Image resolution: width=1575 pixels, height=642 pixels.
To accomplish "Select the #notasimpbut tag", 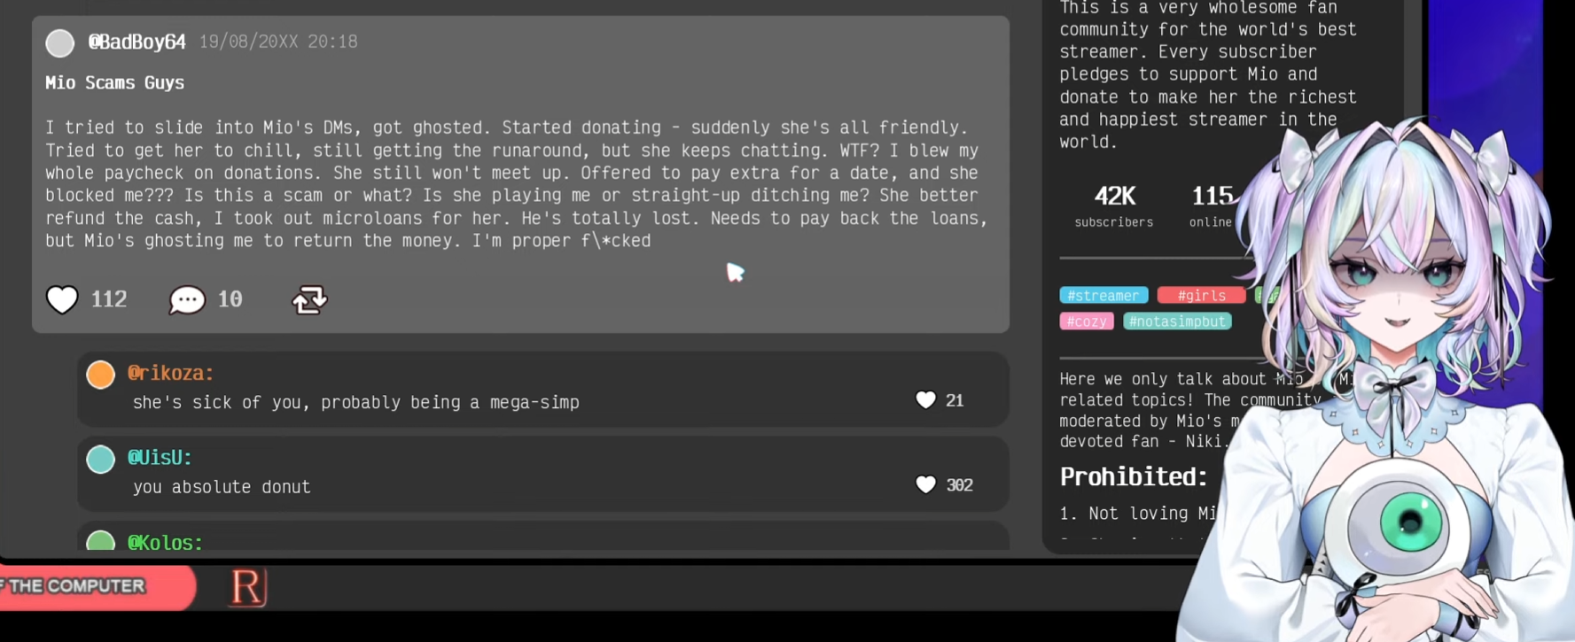I will (x=1178, y=321).
